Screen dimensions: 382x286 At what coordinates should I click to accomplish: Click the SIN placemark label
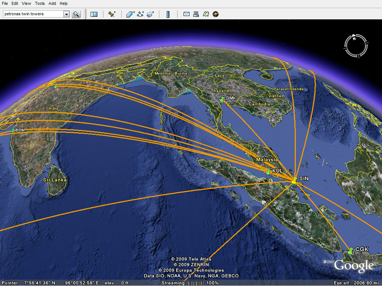(304, 178)
